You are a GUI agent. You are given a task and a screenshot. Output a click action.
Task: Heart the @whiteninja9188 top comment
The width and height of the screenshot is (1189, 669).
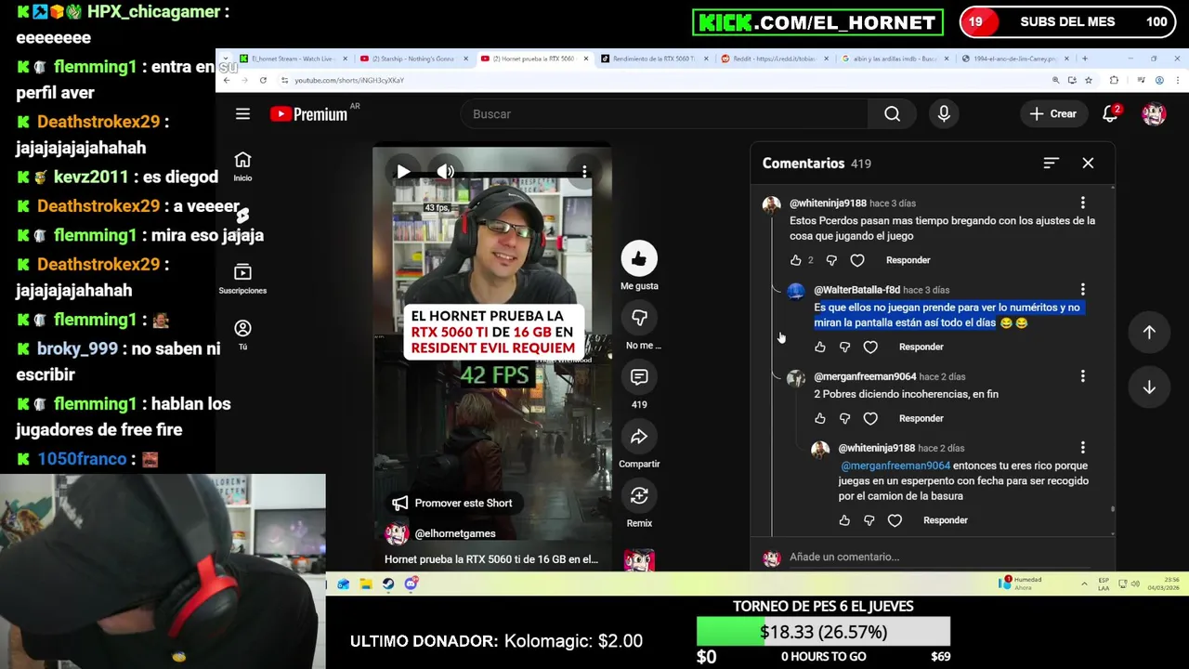pyautogui.click(x=857, y=260)
